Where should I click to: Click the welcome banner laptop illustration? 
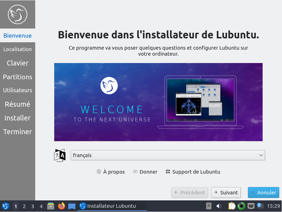[200, 102]
